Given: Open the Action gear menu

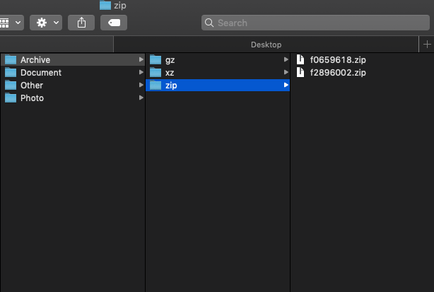Looking at the screenshot, I should tap(46, 23).
